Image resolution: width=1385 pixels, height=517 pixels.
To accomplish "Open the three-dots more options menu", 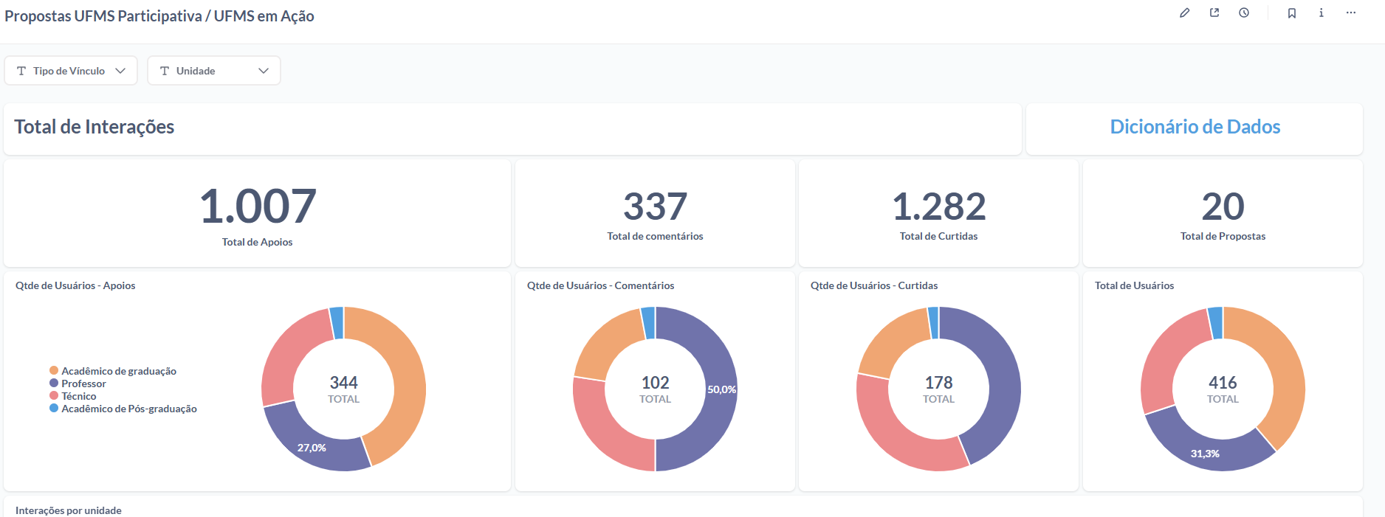I will [1351, 13].
